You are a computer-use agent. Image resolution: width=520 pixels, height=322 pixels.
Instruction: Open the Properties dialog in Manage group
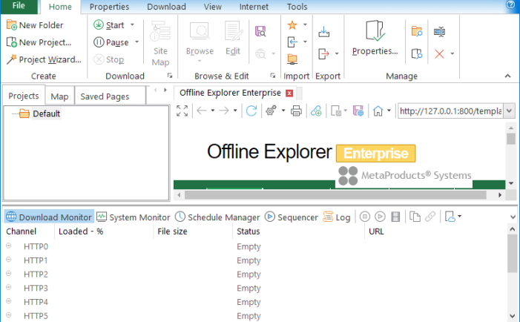pos(375,38)
